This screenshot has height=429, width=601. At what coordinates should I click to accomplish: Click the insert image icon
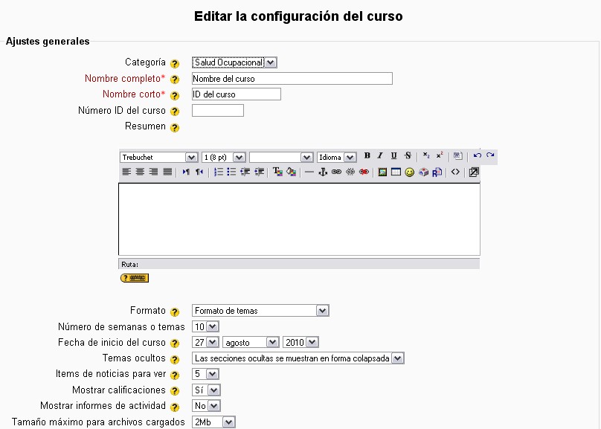tap(382, 172)
